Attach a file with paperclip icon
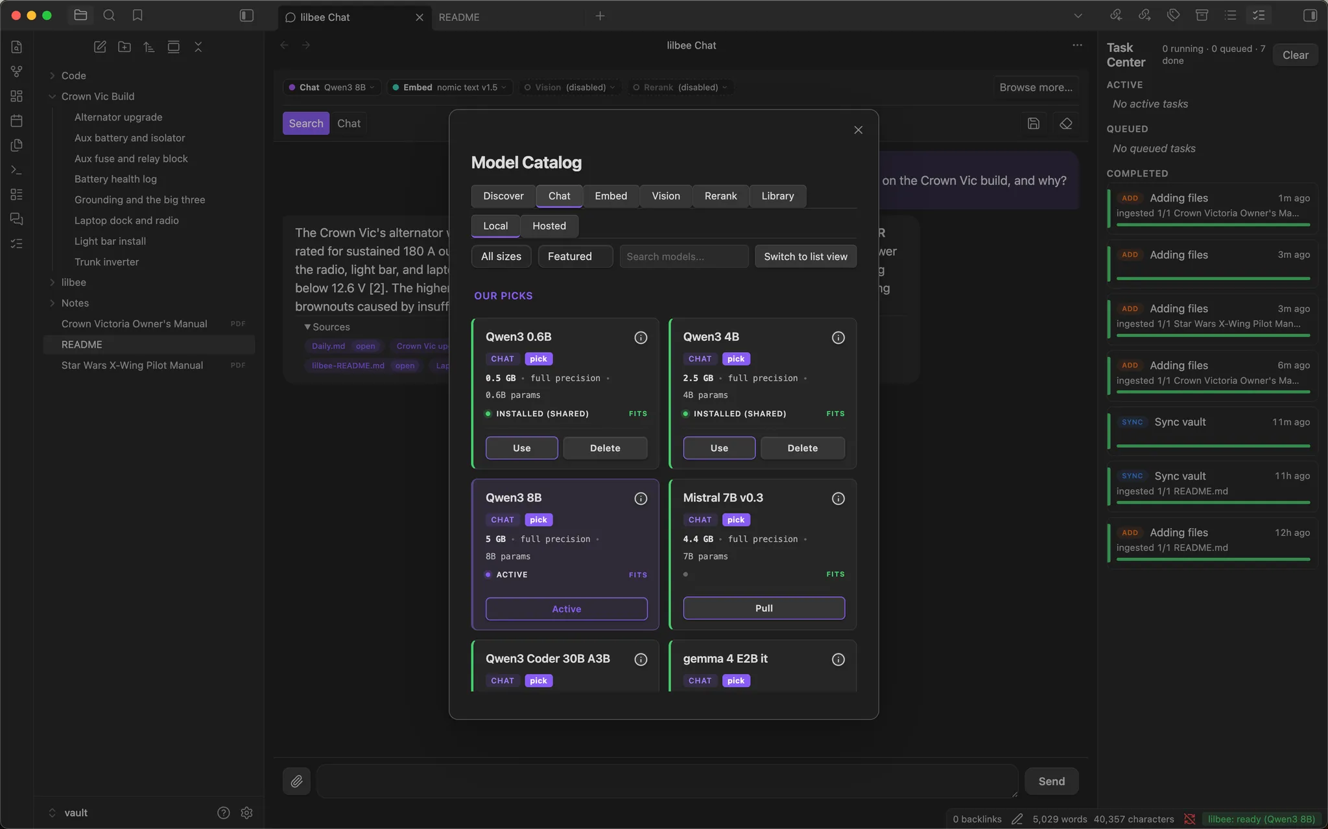The image size is (1328, 829). pyautogui.click(x=296, y=781)
